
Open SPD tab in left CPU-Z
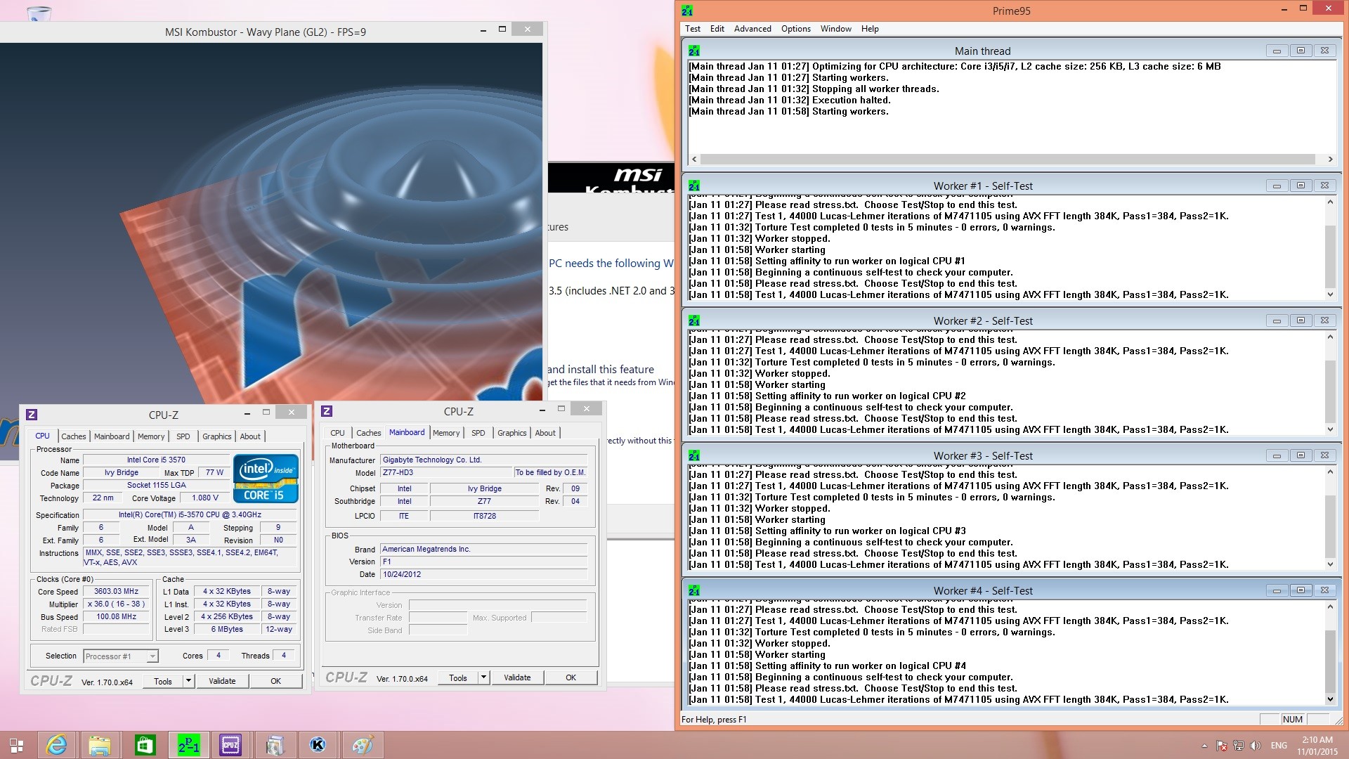[183, 436]
